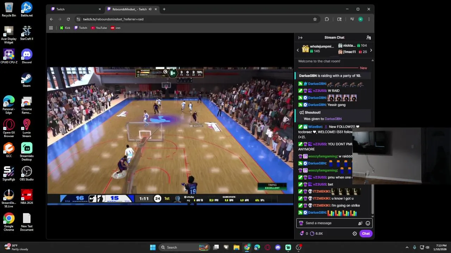The width and height of the screenshot is (451, 253).
Task: Open New Text Document on desktop
Action: click(26, 222)
